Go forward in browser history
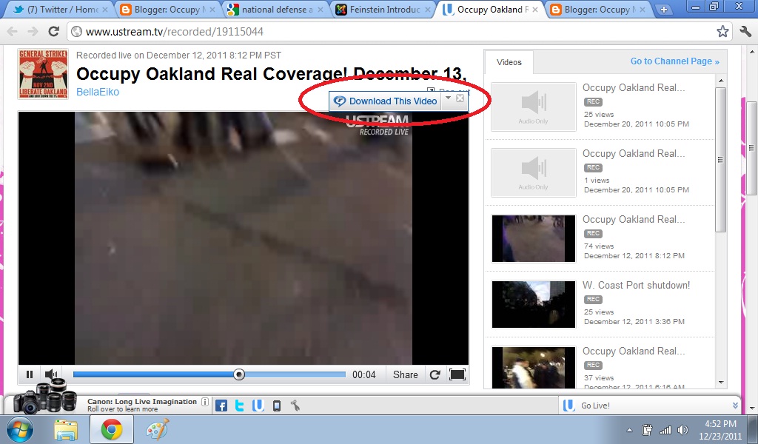This screenshot has width=758, height=444. [x=33, y=31]
